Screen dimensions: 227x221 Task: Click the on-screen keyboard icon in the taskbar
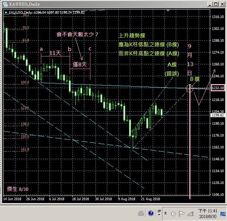pos(141,213)
